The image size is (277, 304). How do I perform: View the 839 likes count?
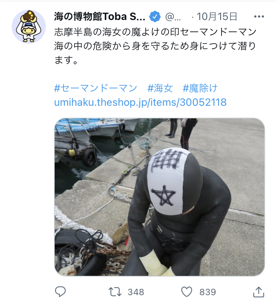(x=208, y=292)
